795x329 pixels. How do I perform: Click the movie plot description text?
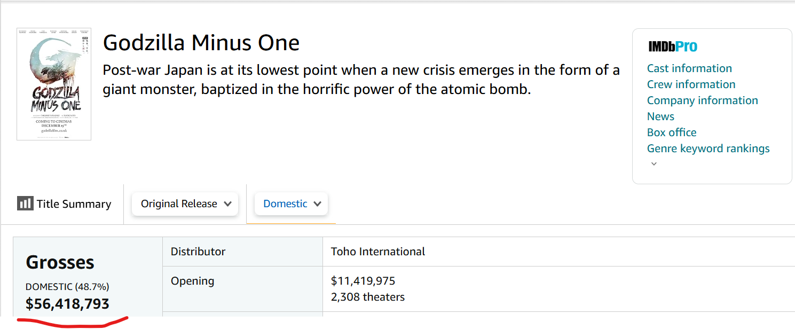[x=361, y=79]
